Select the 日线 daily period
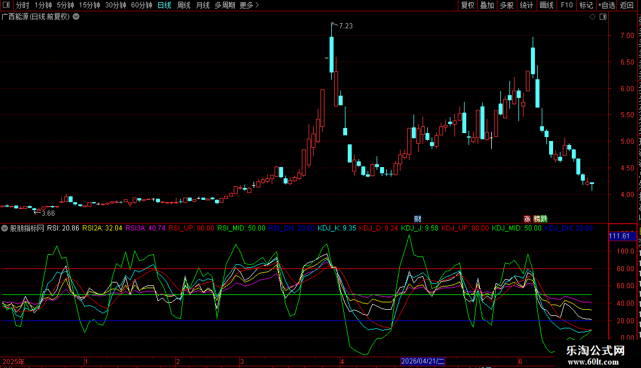The width and height of the screenshot is (641, 368). (165, 5)
